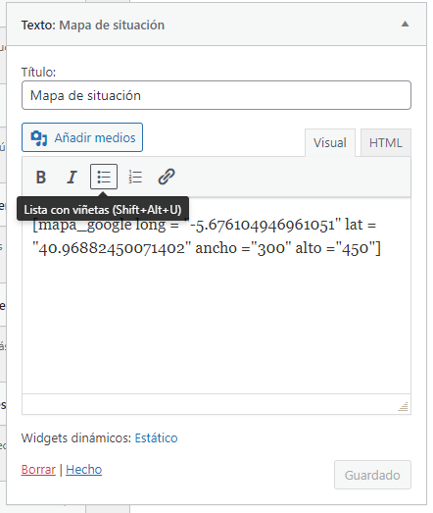Collapse the widget with the header arrow
The height and width of the screenshot is (513, 433).
click(405, 24)
